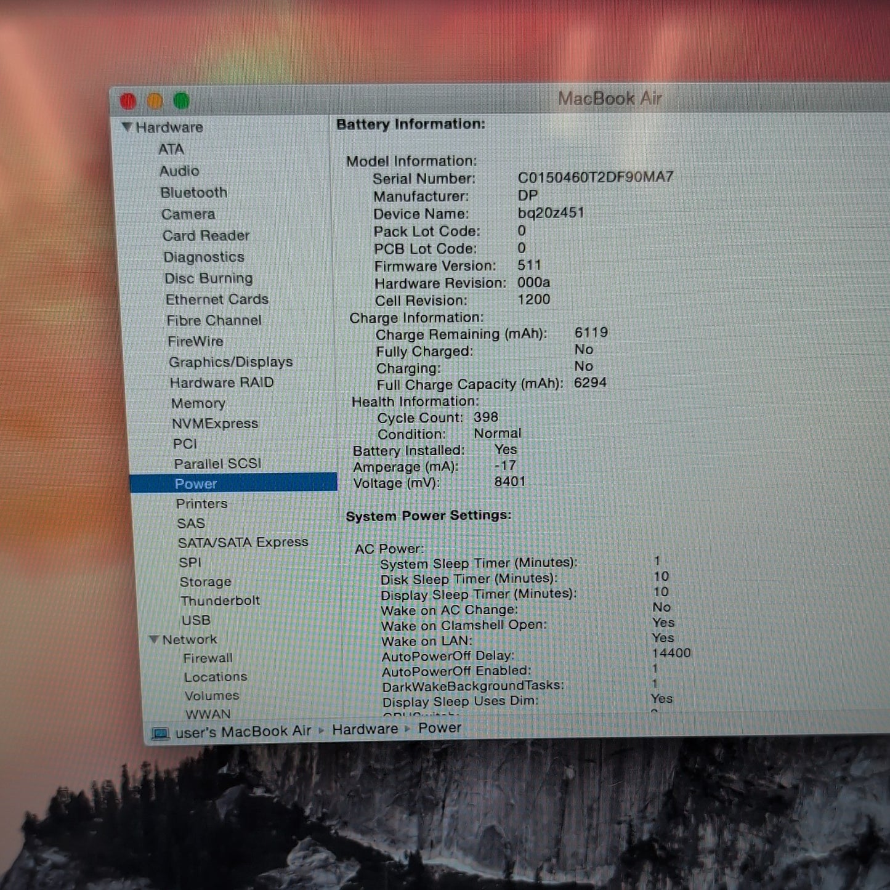Image resolution: width=890 pixels, height=890 pixels.
Task: Select the Storage item
Action: (206, 582)
